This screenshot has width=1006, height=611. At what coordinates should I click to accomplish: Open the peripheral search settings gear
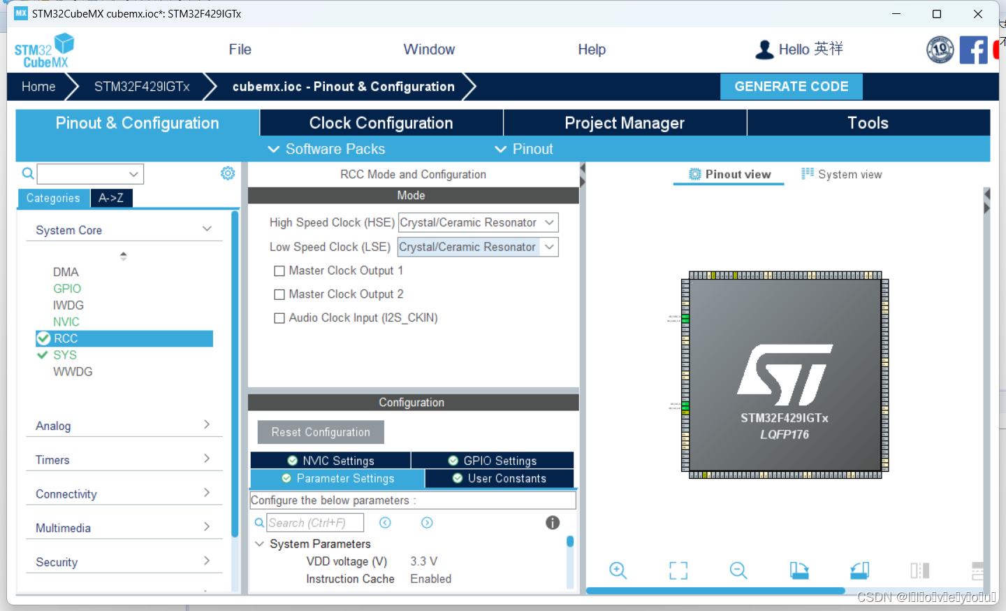click(227, 173)
